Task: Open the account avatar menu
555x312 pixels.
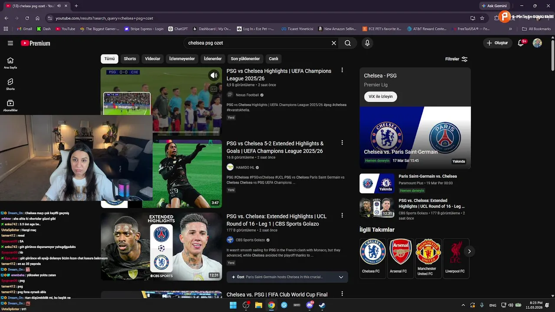Action: pyautogui.click(x=537, y=43)
